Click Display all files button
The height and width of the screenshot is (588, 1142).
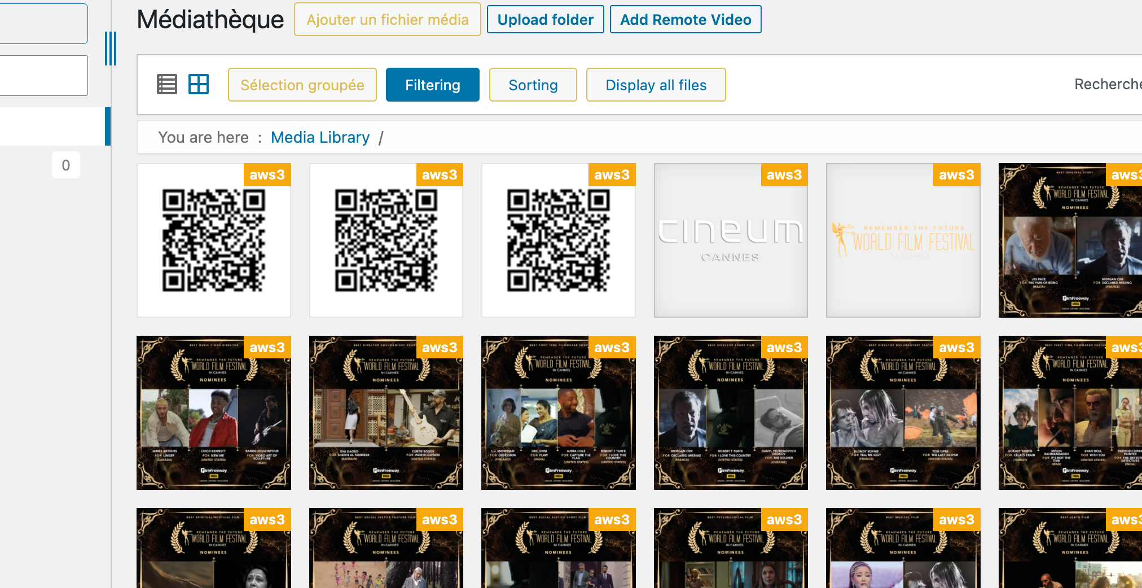pyautogui.click(x=656, y=85)
